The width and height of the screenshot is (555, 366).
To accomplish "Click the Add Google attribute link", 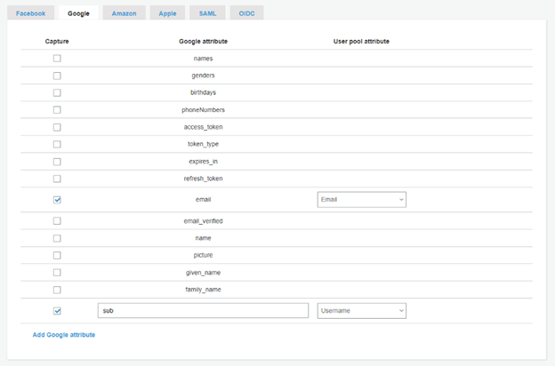I will pyautogui.click(x=64, y=335).
